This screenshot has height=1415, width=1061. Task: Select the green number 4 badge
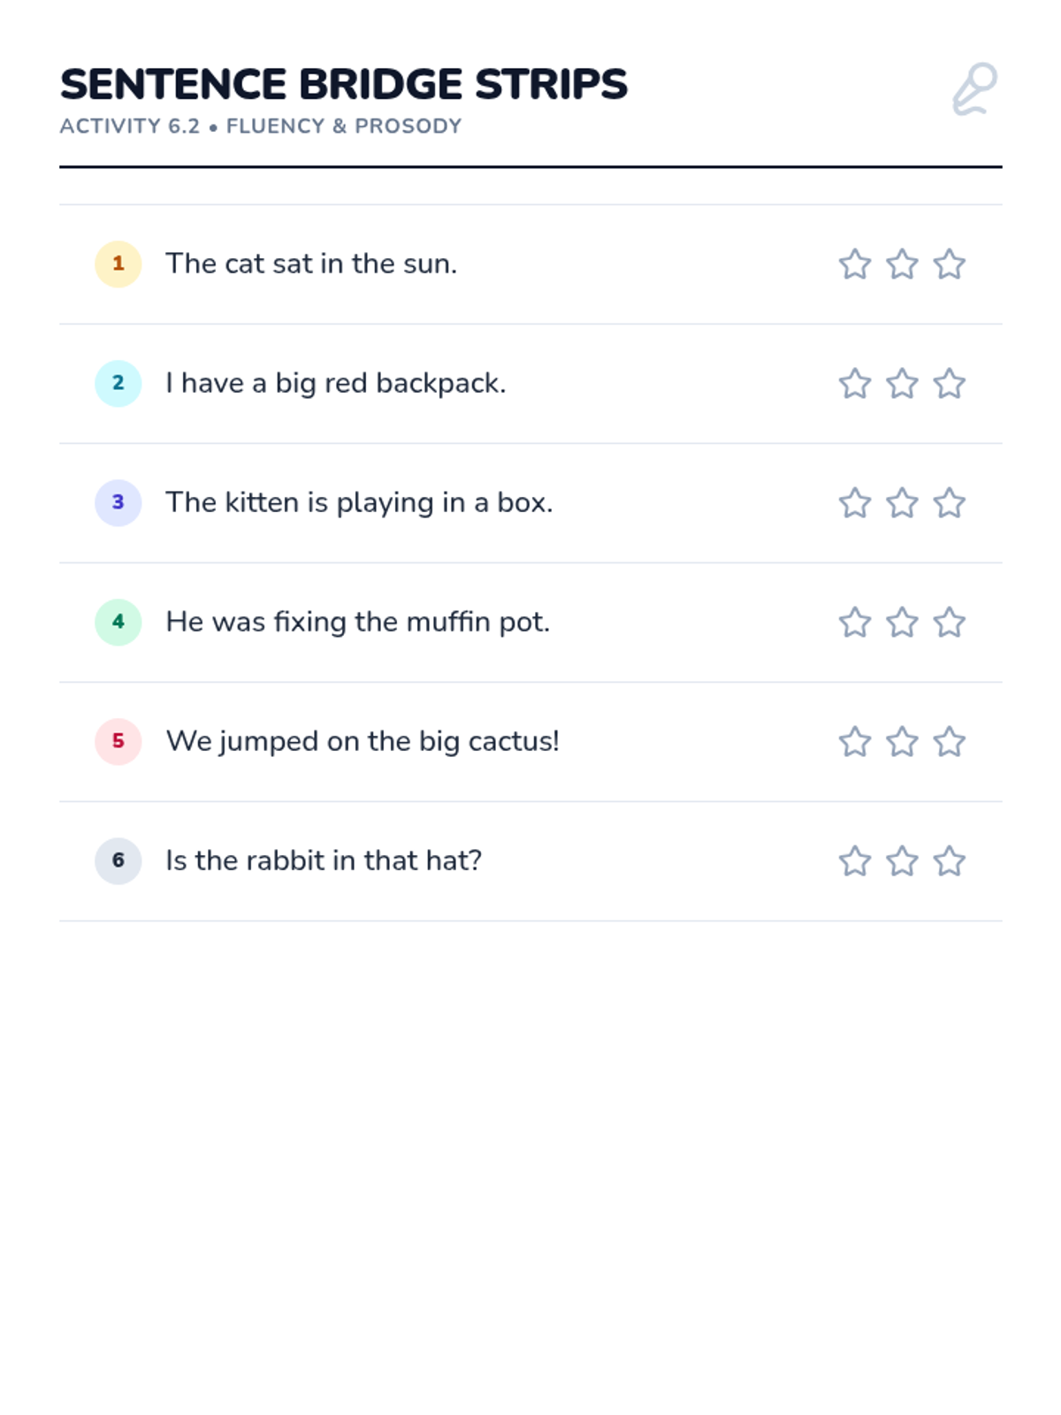pos(118,623)
